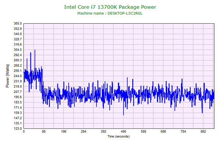Click the 268.2 y-axis value
Screen dimensions: 220x146
(x=18, y=66)
